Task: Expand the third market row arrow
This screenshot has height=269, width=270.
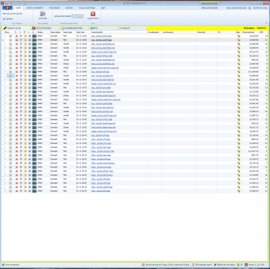Action: tap(5, 44)
